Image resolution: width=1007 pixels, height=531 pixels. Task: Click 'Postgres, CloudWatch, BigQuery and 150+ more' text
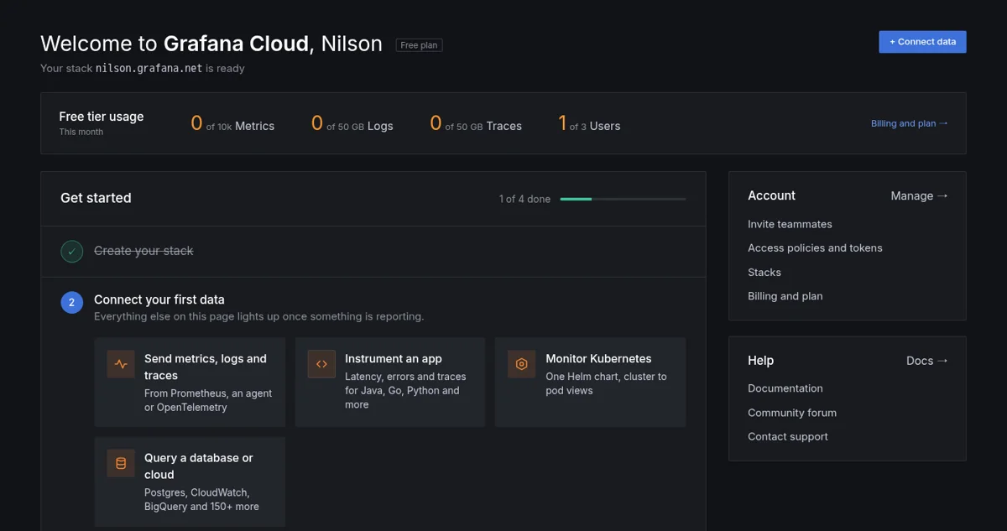click(201, 499)
